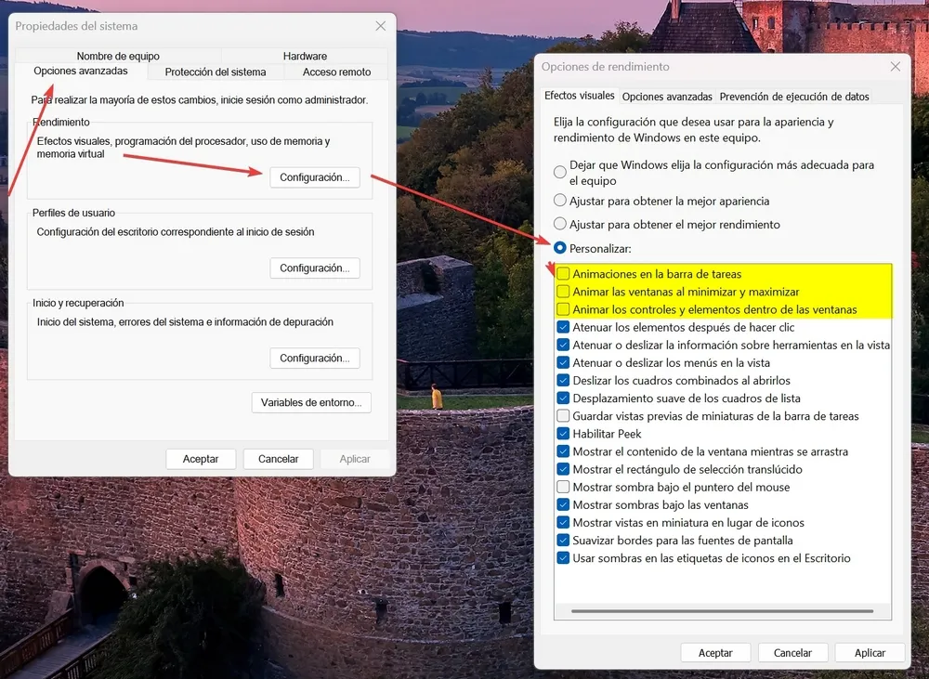929x679 pixels.
Task: Go to the Acceso remoto tab
Action: tap(336, 72)
